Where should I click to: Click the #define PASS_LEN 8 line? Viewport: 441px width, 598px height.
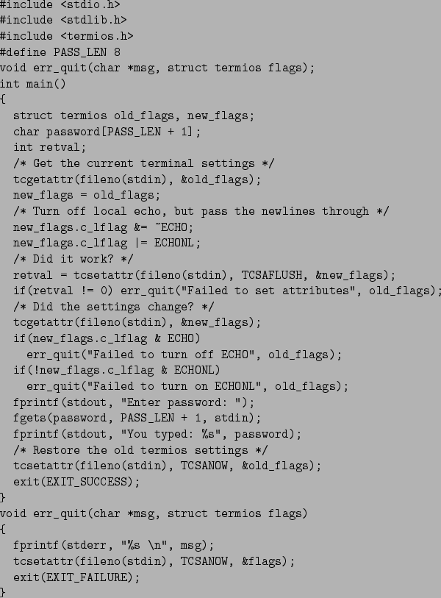(x=60, y=52)
